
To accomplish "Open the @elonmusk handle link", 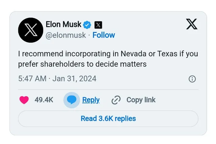I will point(65,35).
